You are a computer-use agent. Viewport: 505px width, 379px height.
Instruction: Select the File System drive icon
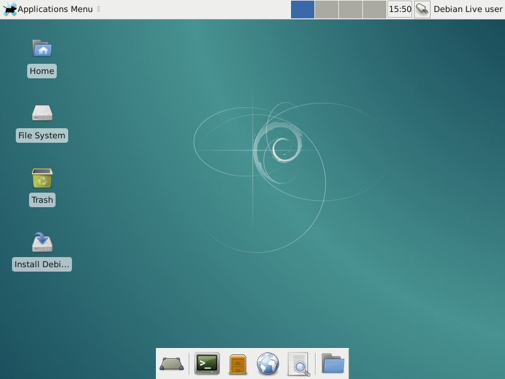click(42, 113)
